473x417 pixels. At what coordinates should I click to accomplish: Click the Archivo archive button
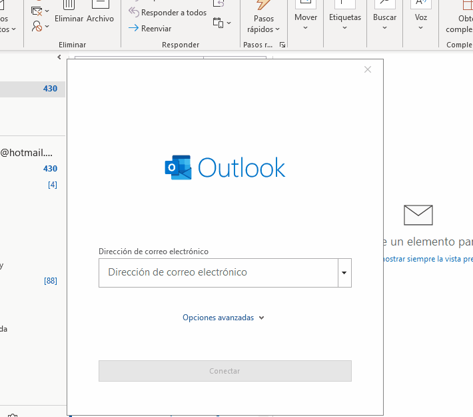[x=100, y=13]
